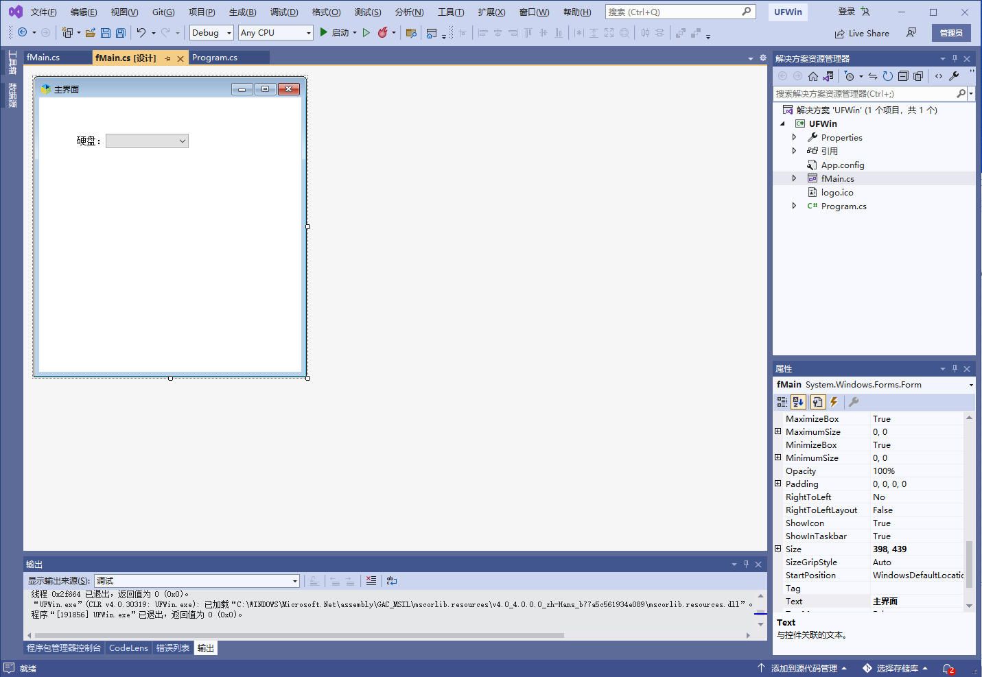The width and height of the screenshot is (982, 677).
Task: Open the CodeLens output tab
Action: pos(128,648)
